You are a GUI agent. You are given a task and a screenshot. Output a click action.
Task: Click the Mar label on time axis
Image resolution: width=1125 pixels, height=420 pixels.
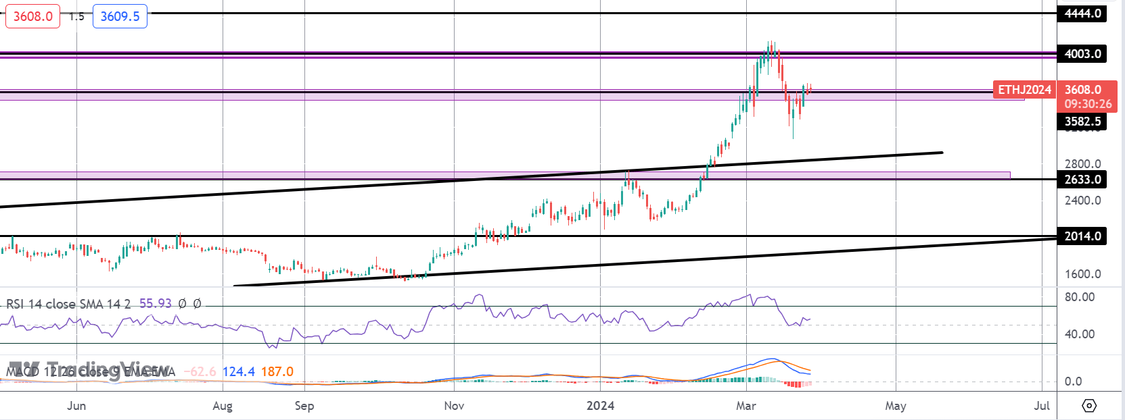coord(746,406)
